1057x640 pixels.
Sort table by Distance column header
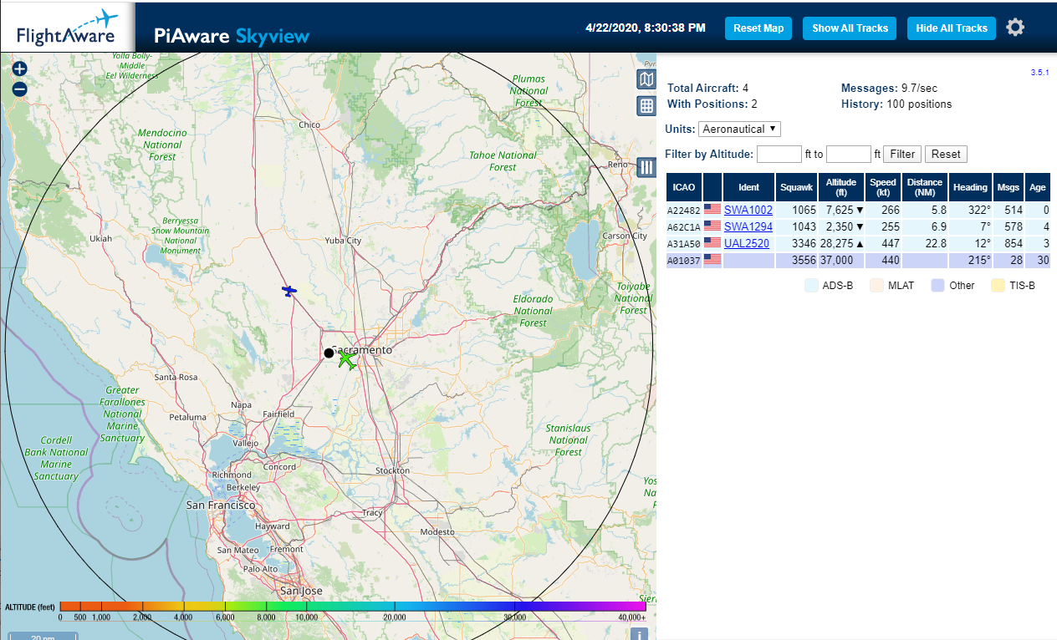tap(924, 187)
